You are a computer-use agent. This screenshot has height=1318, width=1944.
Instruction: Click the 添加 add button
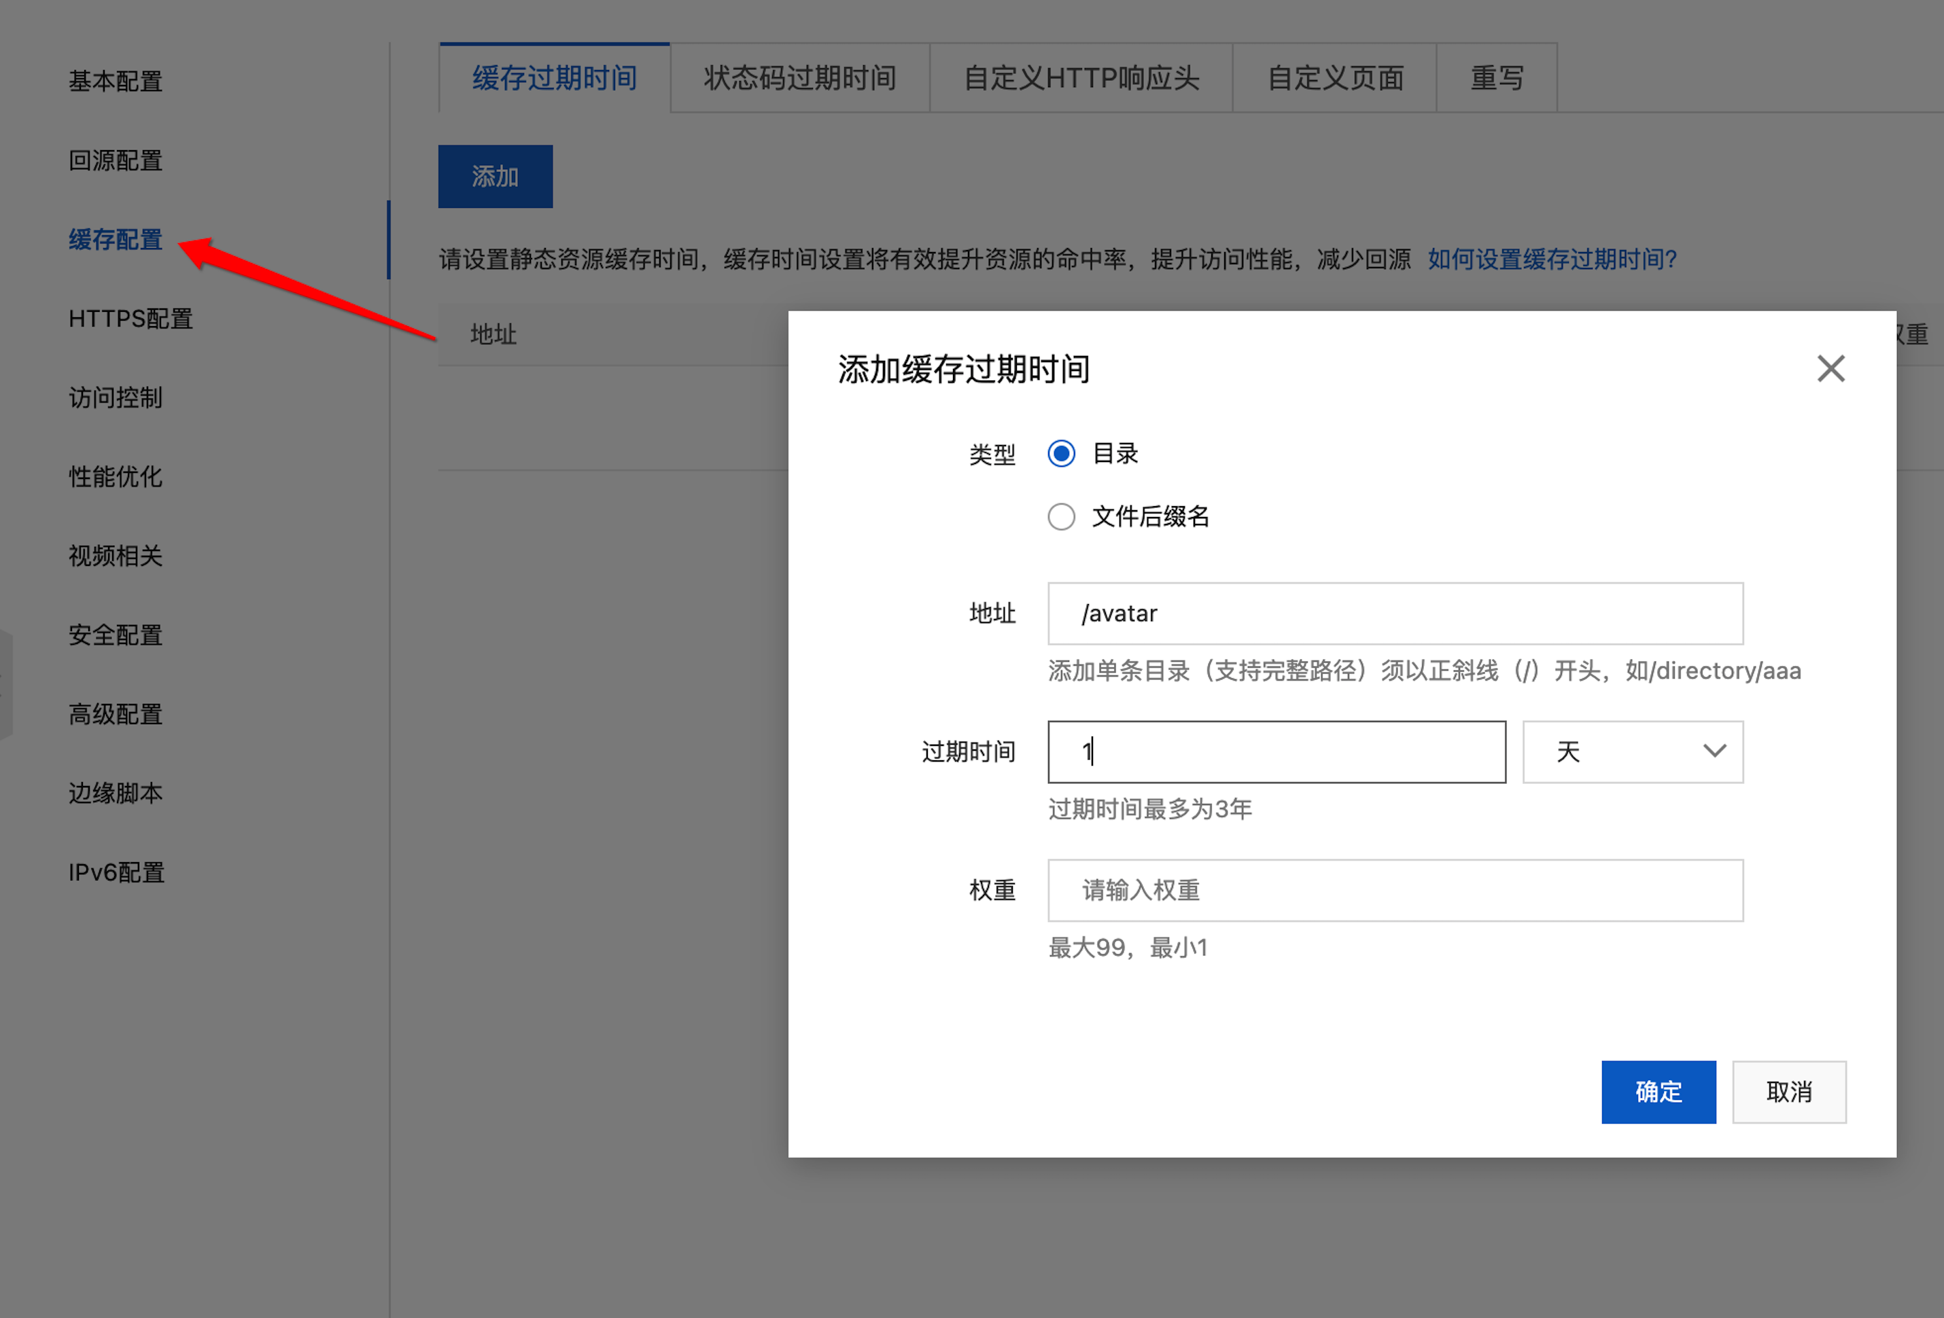tap(496, 177)
